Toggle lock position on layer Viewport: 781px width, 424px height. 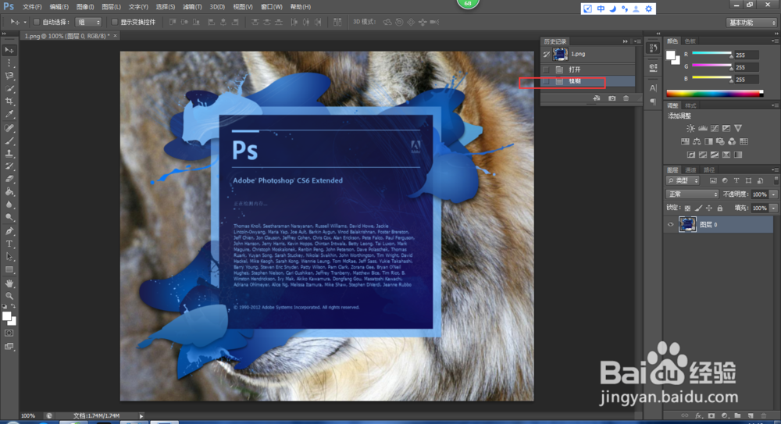(709, 208)
